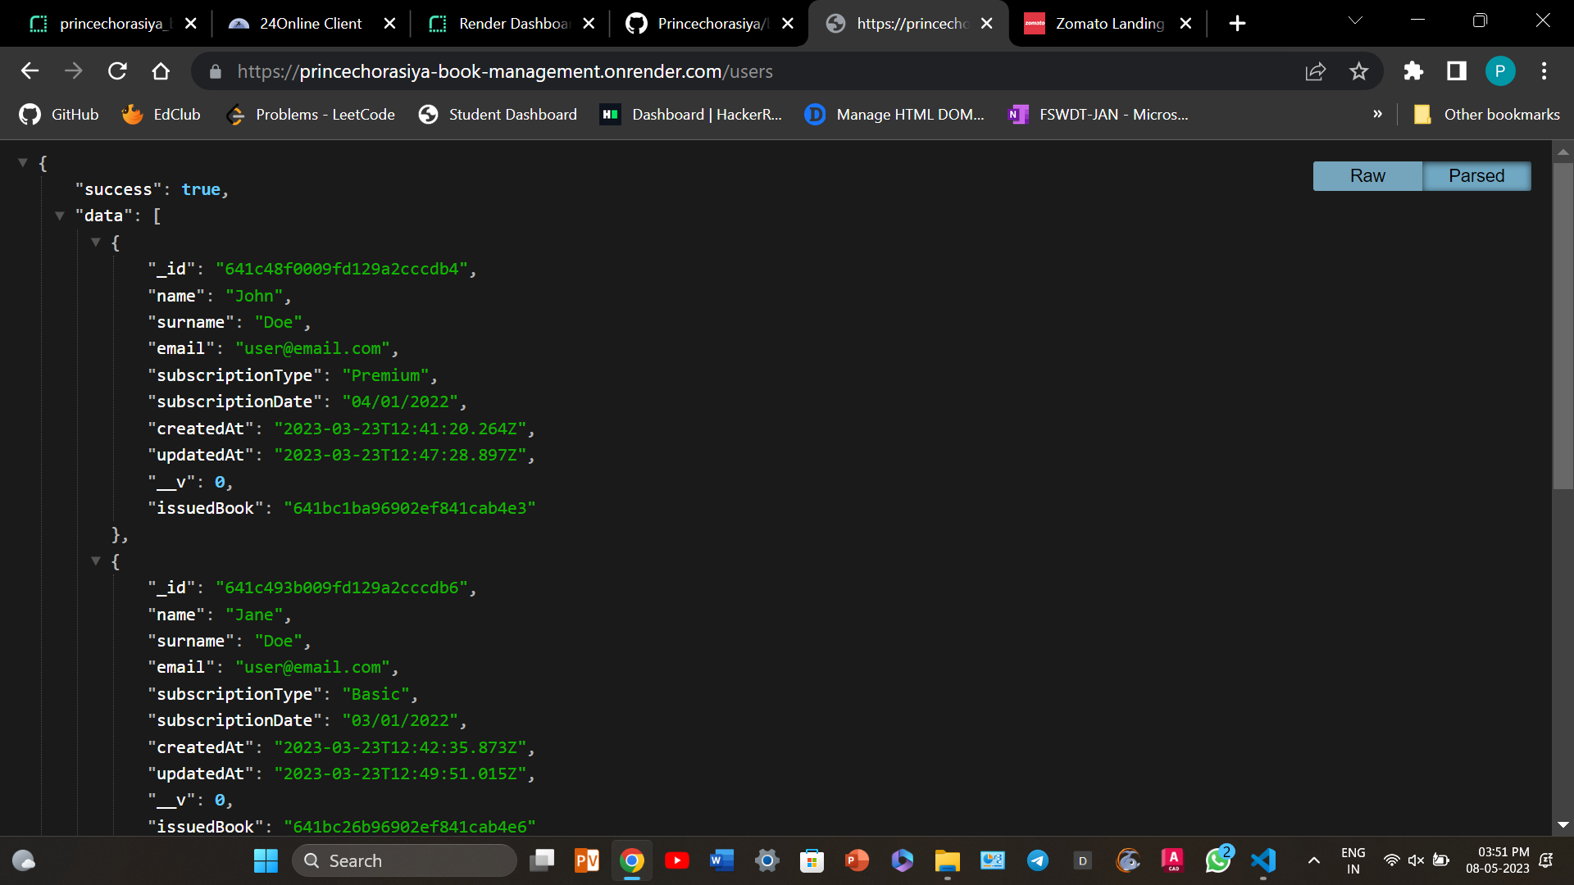View site information via the lock icon
This screenshot has width=1574, height=885.
click(215, 71)
